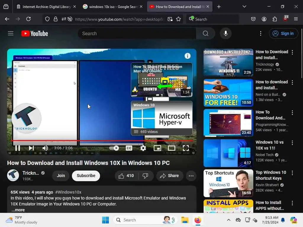Start voice search with the microphone

pyautogui.click(x=225, y=33)
